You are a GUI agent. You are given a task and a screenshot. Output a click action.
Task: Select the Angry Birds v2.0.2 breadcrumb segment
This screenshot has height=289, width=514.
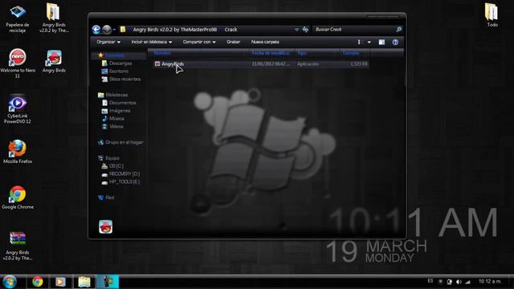175,30
